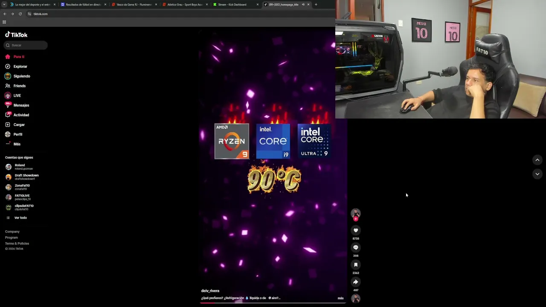
Task: Expand the Company footer section
Action: [12, 232]
